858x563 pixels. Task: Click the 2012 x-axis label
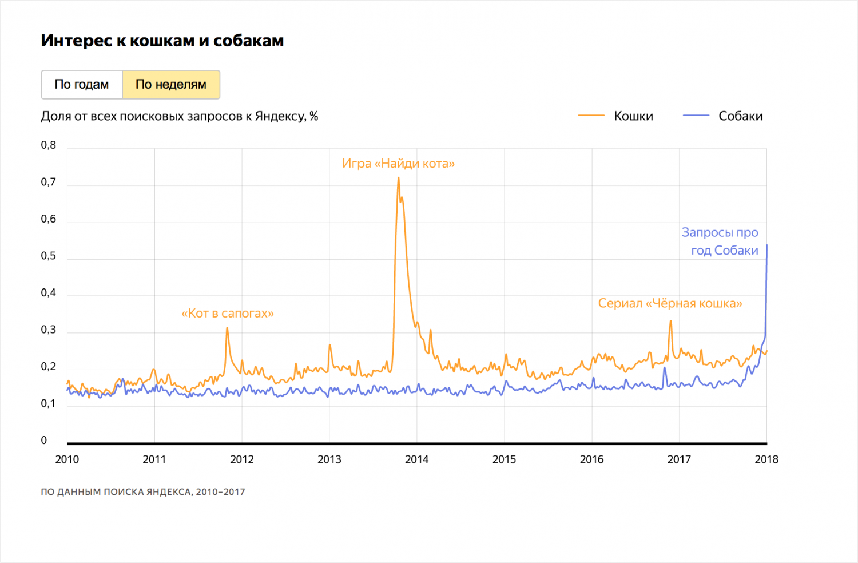pos(242,459)
